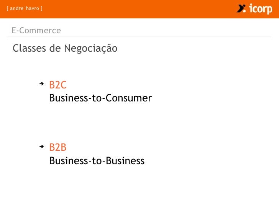Select the orange B2B heading
Image resolution: width=279 pixels, height=209 pixels.
click(57, 147)
